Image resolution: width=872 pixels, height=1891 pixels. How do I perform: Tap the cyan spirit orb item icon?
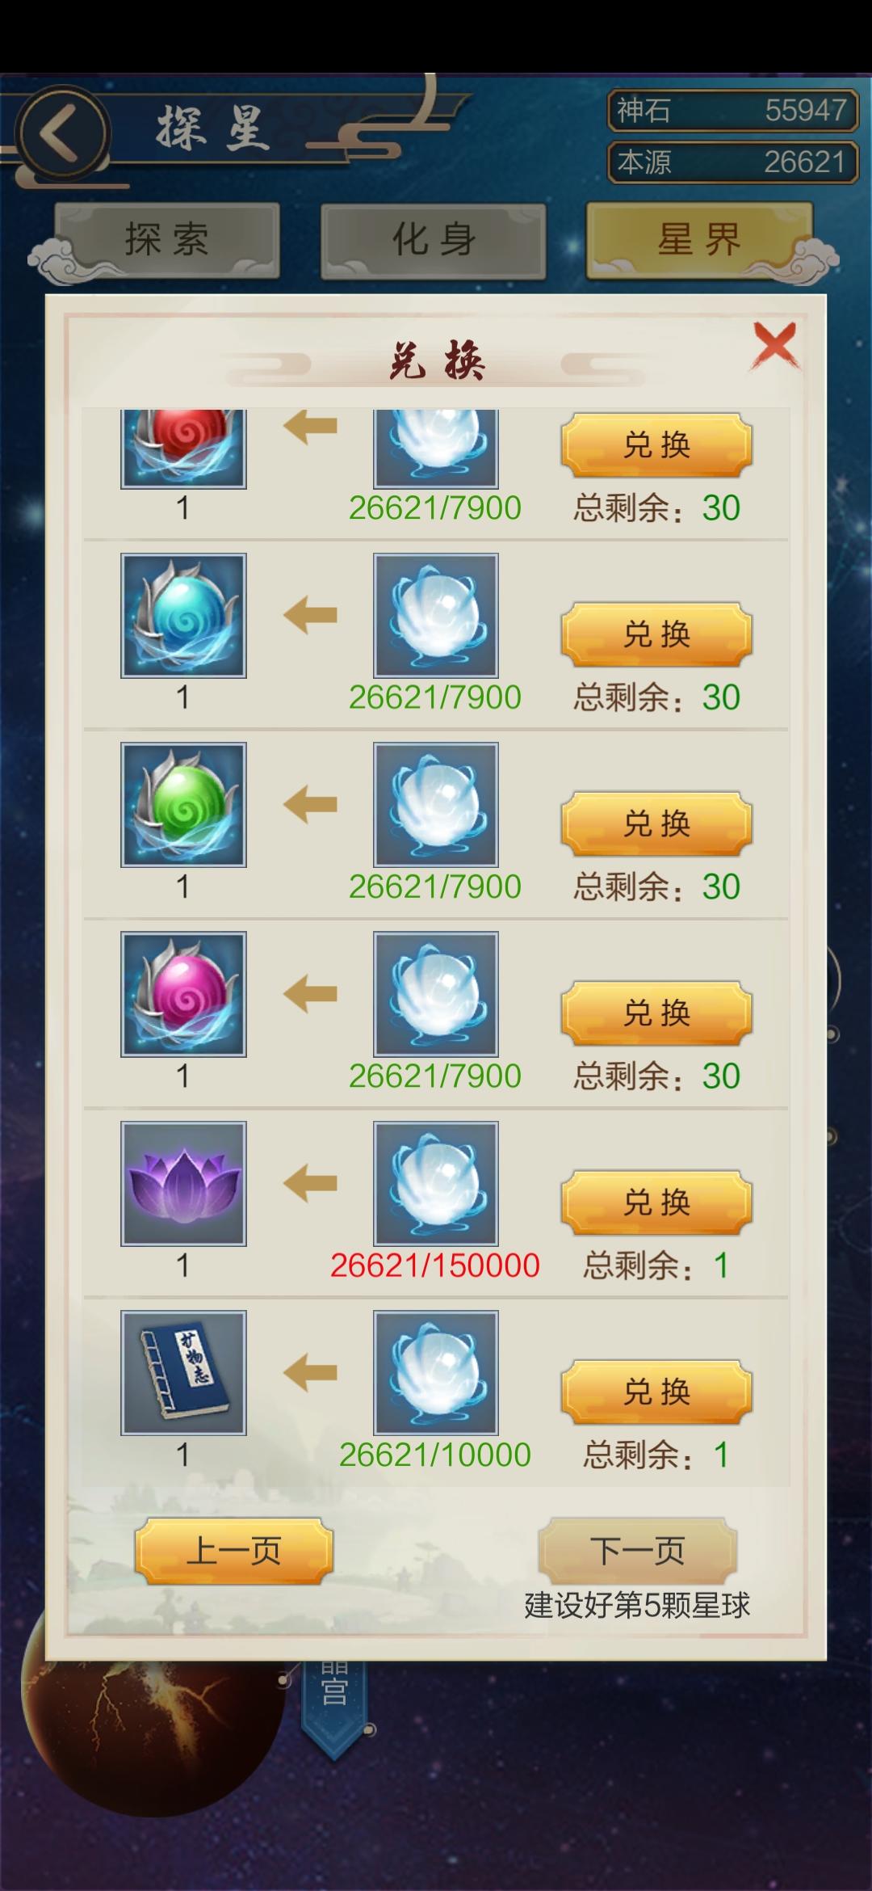[183, 615]
